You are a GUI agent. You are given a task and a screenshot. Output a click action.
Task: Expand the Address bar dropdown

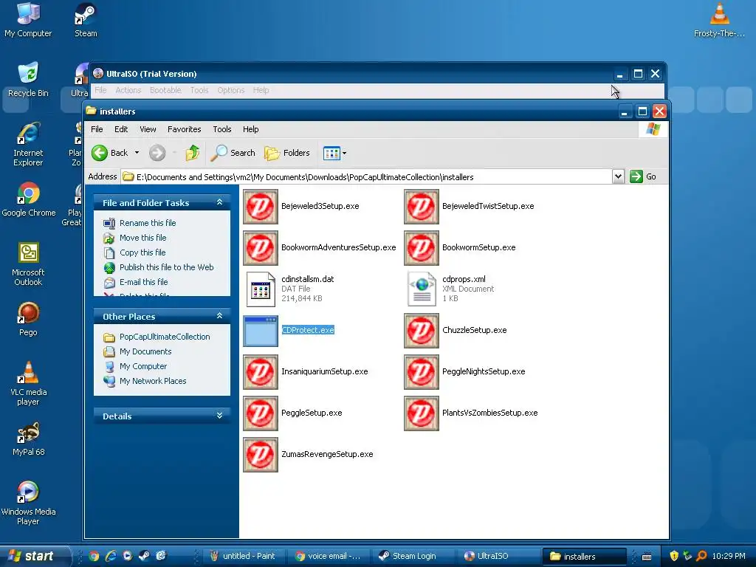pyautogui.click(x=618, y=176)
